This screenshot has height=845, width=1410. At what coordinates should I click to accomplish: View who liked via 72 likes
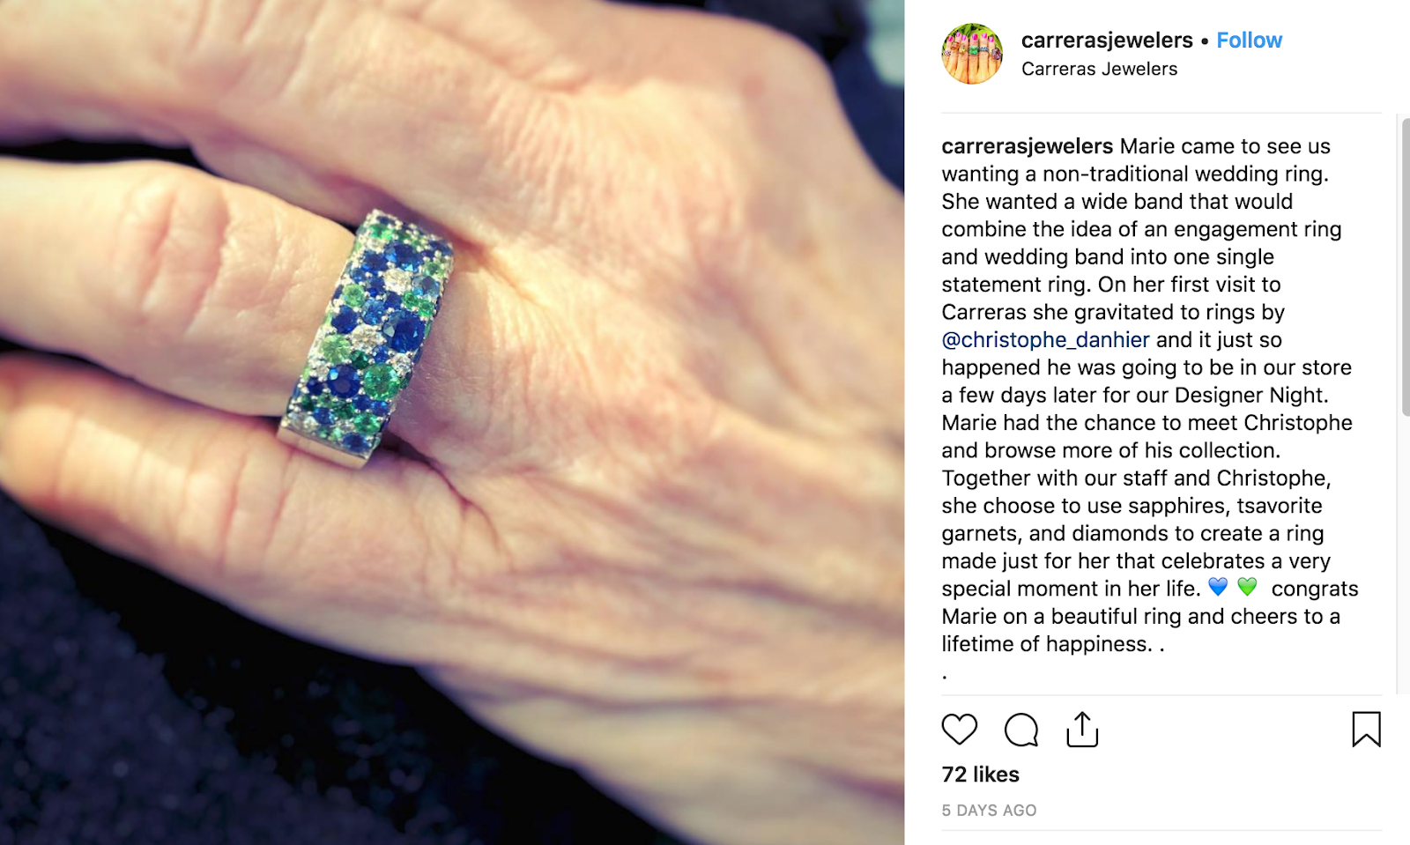pyautogui.click(x=980, y=775)
